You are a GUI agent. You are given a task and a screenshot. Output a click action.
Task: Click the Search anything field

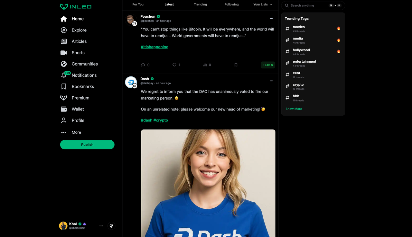coord(313,5)
